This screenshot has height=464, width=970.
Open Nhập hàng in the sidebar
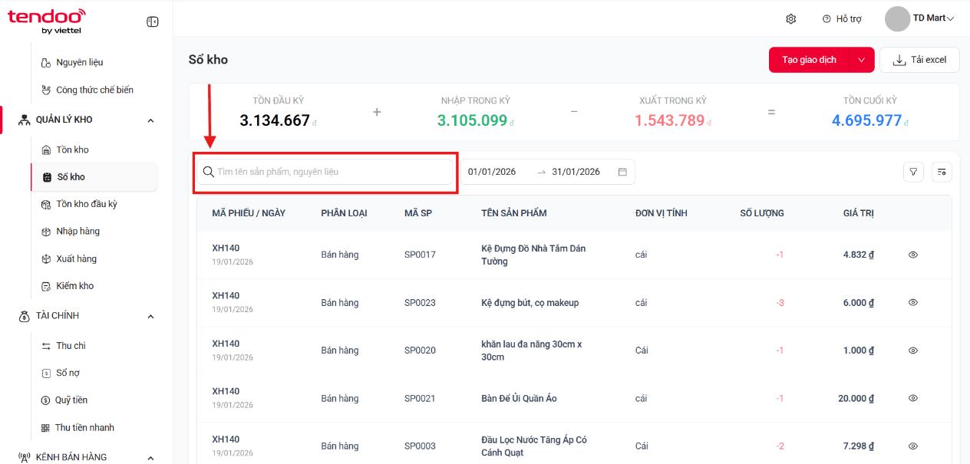[78, 232]
